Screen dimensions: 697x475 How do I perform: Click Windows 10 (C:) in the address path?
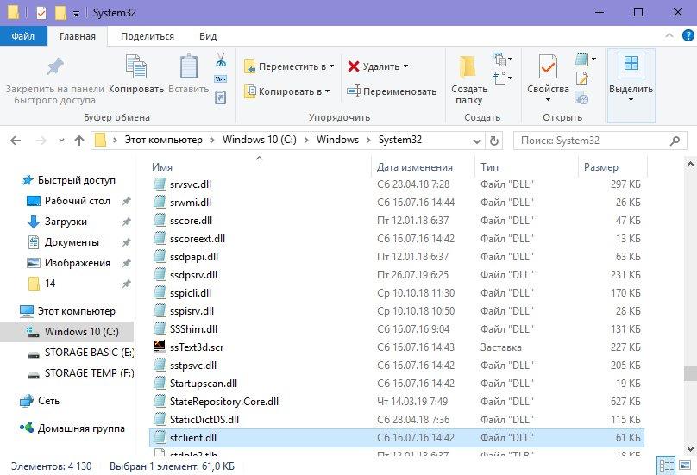pos(259,140)
